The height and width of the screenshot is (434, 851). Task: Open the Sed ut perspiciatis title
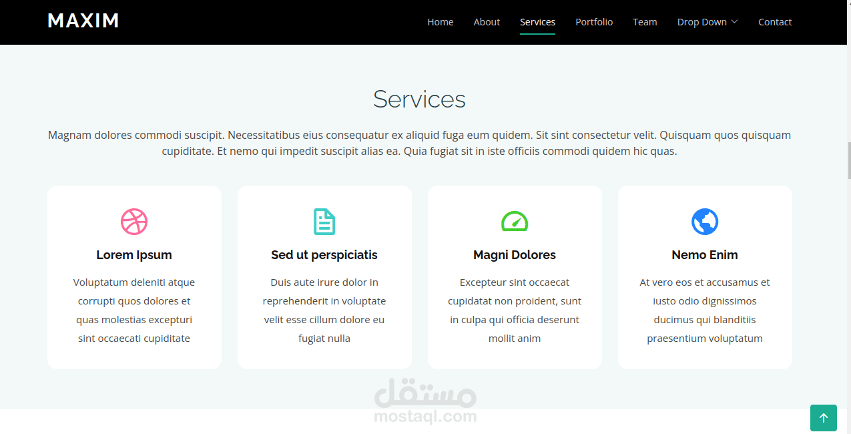[324, 255]
